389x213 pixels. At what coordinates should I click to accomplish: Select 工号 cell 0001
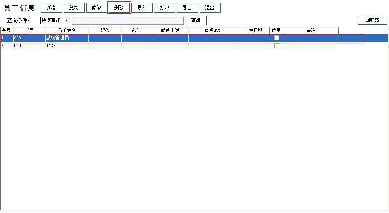pyautogui.click(x=30, y=45)
